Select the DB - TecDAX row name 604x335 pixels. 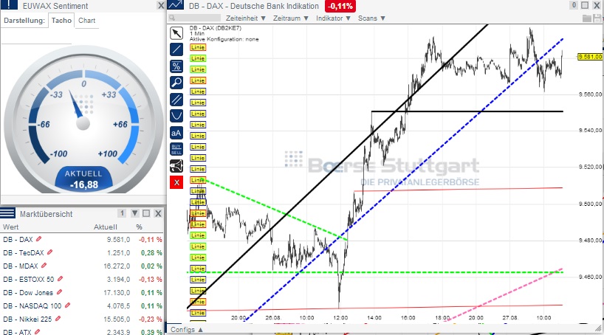24,252
